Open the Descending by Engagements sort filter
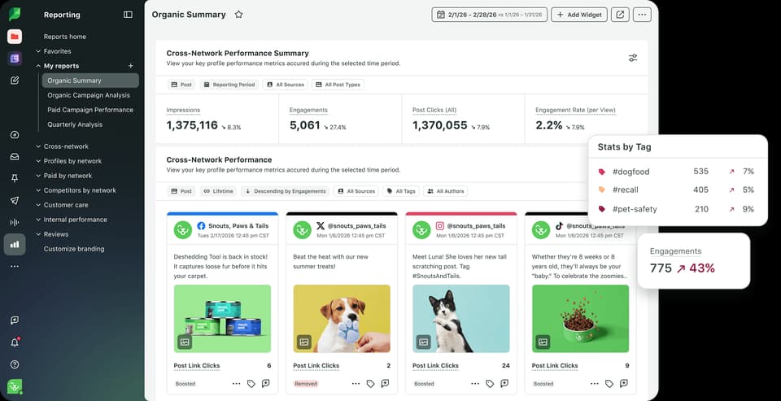Screen dimensions: 781x401 pyautogui.click(x=285, y=191)
